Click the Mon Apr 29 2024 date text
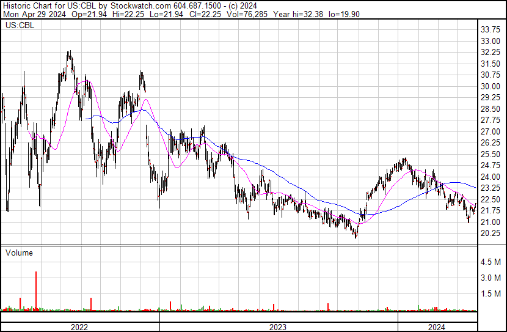The width and height of the screenshot is (507, 332). click(35, 14)
